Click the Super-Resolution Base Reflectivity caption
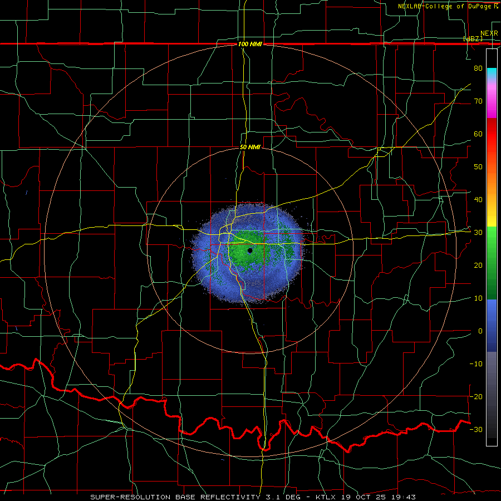Screen dimensions: 501x501 (x=253, y=497)
